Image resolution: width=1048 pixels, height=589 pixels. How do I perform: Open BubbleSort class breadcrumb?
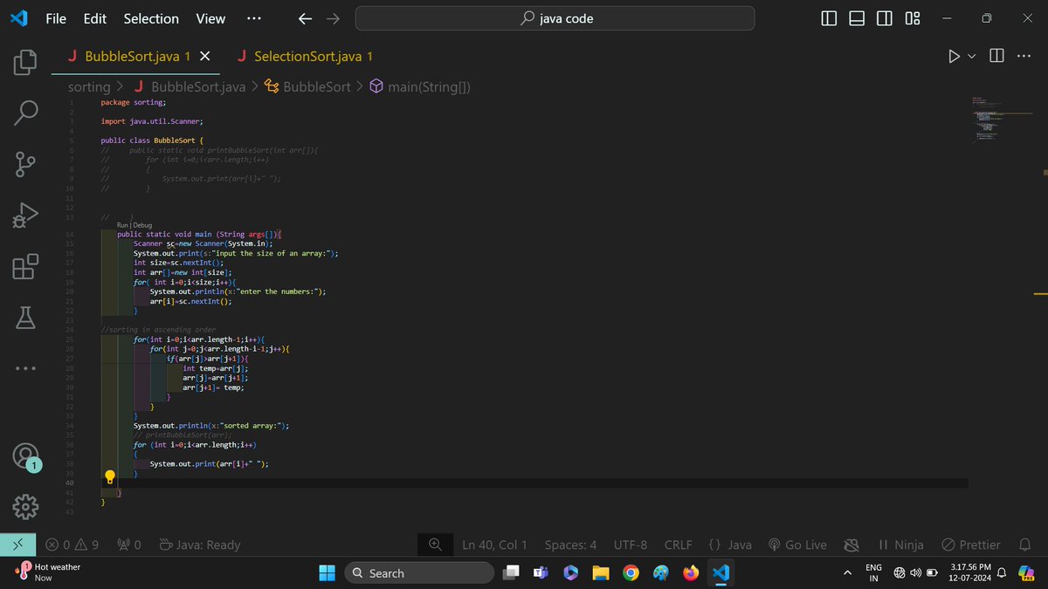[x=307, y=86]
